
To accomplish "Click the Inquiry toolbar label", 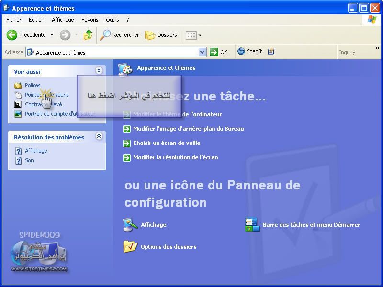I will pos(347,52).
